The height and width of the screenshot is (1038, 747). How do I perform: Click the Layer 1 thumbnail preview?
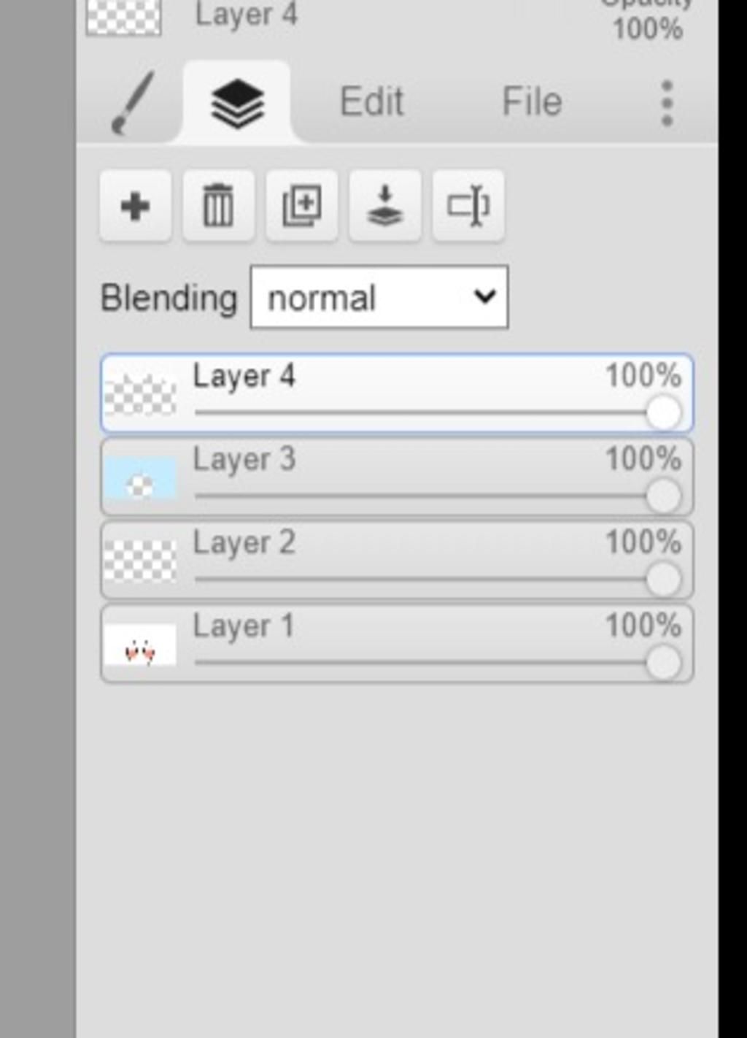140,645
